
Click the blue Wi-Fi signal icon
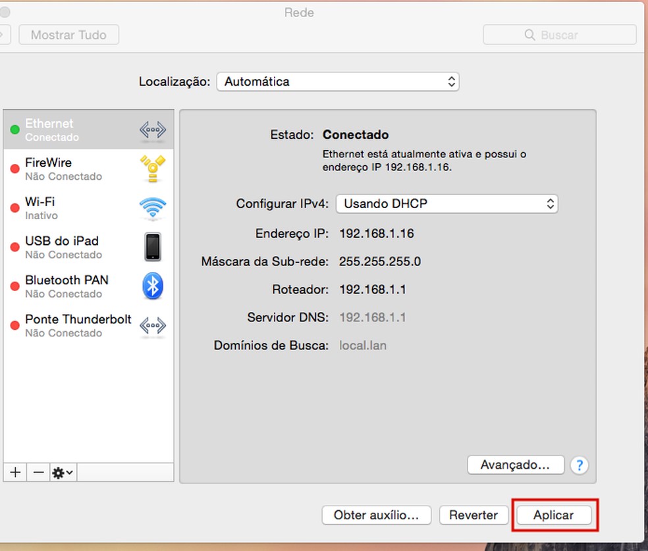point(153,208)
